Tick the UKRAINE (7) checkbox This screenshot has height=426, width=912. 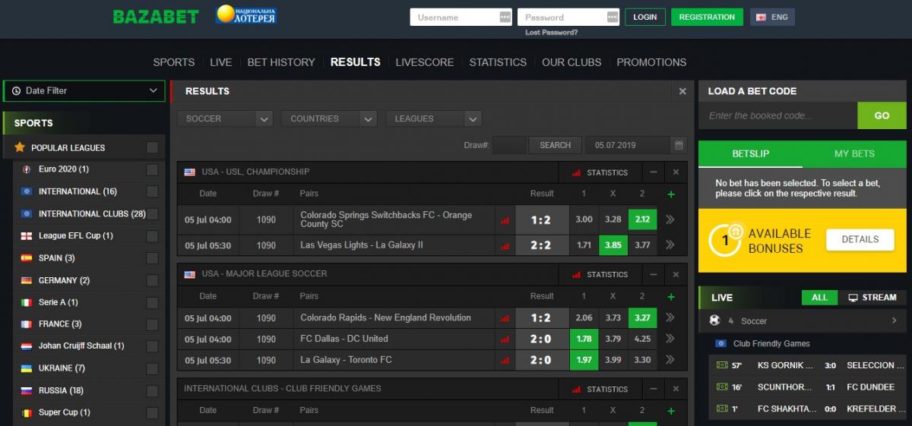153,368
